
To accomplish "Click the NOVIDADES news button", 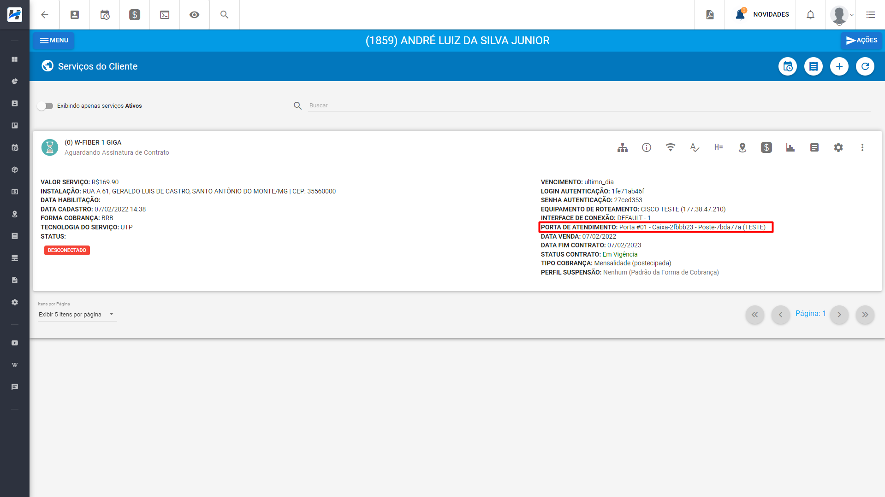I will [763, 15].
